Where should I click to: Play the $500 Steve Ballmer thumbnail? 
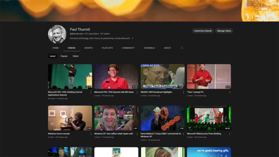pos(163,118)
